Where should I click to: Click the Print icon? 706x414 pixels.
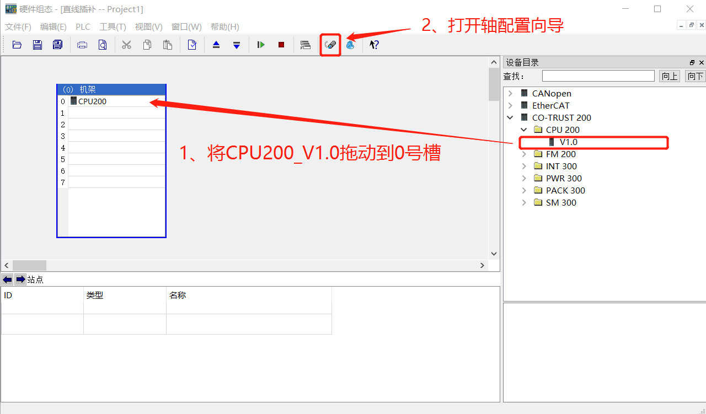(x=82, y=45)
